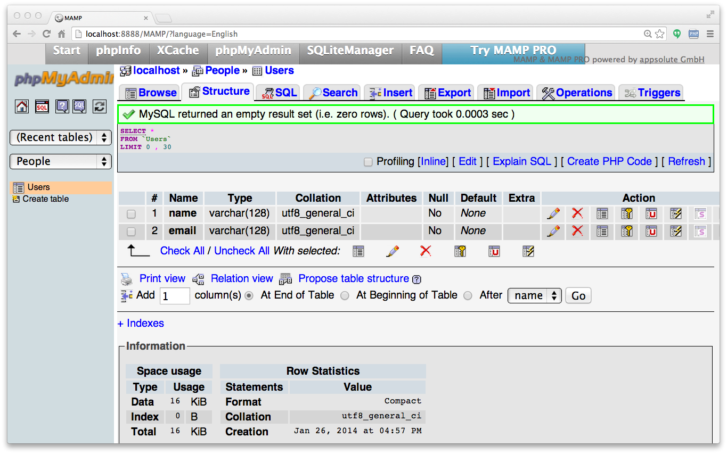
Task: Add primary key on name column
Action: click(626, 213)
